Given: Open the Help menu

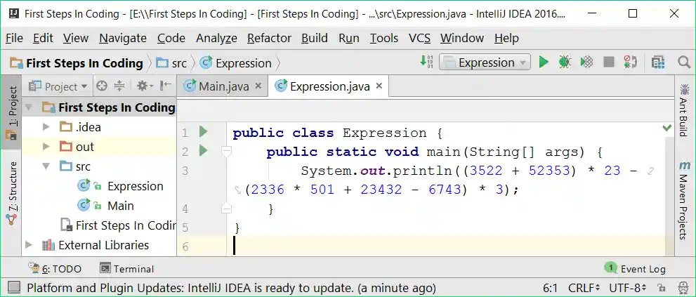Looking at the screenshot, I should 506,38.
